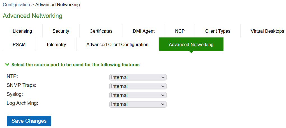Open the Telemetry tab

56,44
